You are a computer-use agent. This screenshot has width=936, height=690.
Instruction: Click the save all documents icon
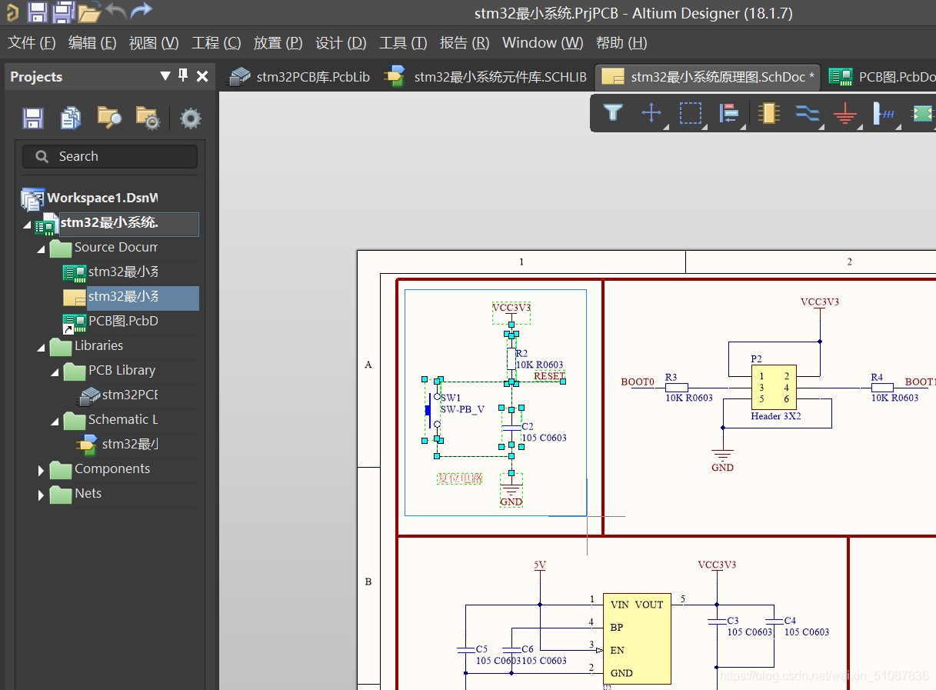tap(63, 12)
